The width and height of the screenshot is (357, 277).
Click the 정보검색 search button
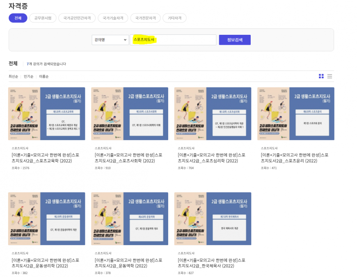[234, 40]
